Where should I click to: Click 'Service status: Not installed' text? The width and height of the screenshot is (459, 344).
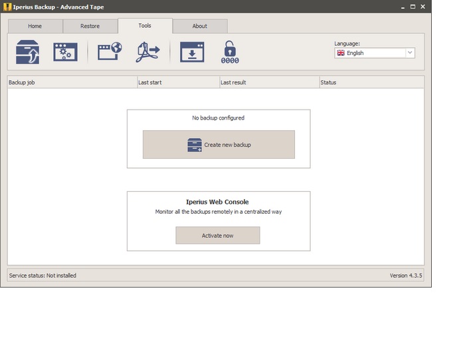coord(43,276)
